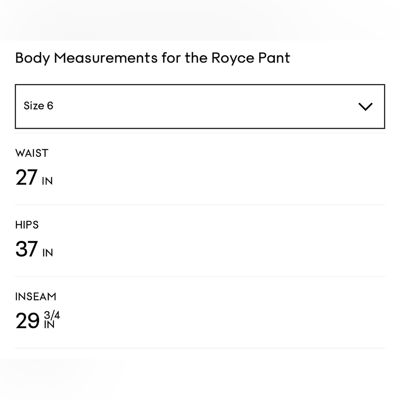Click the WAIST label

(x=32, y=153)
